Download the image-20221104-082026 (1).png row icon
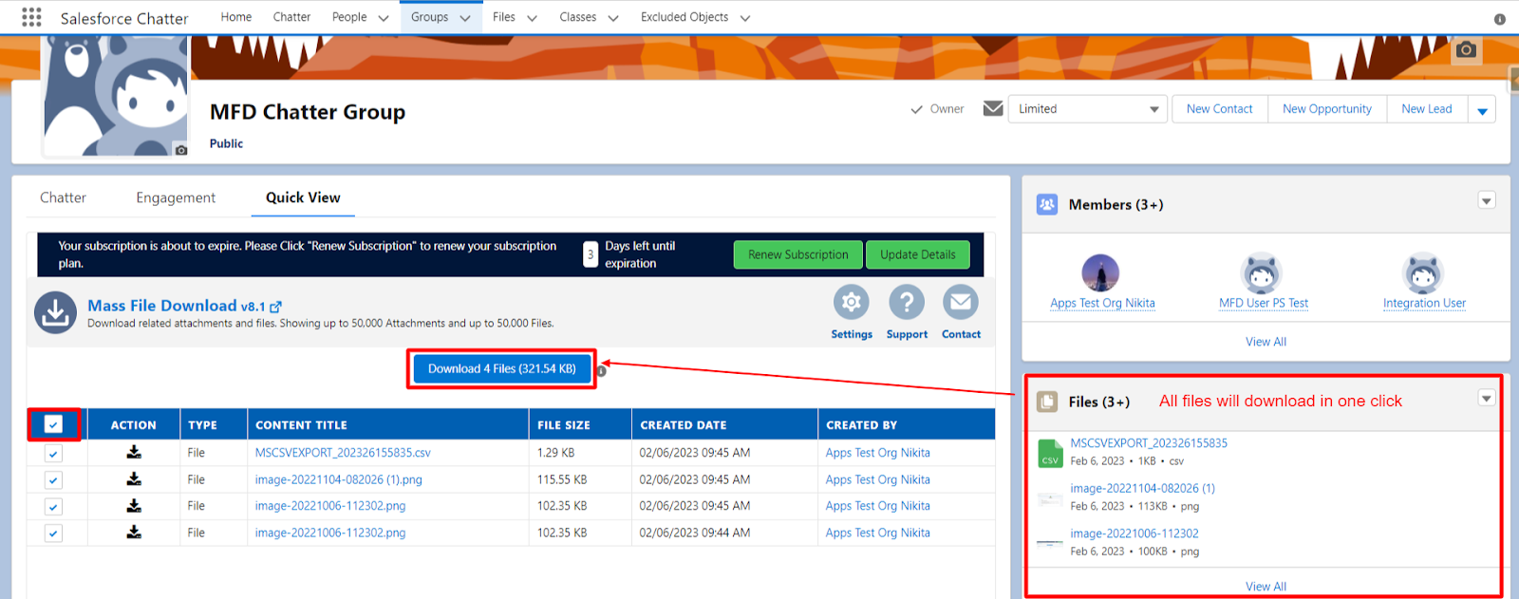 point(134,479)
